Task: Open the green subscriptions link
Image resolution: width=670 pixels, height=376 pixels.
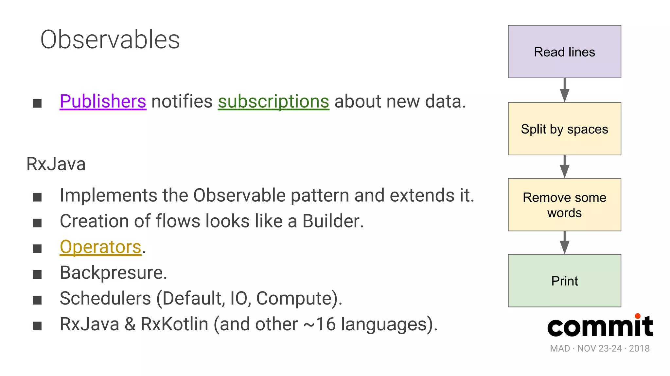Action: 273,102
